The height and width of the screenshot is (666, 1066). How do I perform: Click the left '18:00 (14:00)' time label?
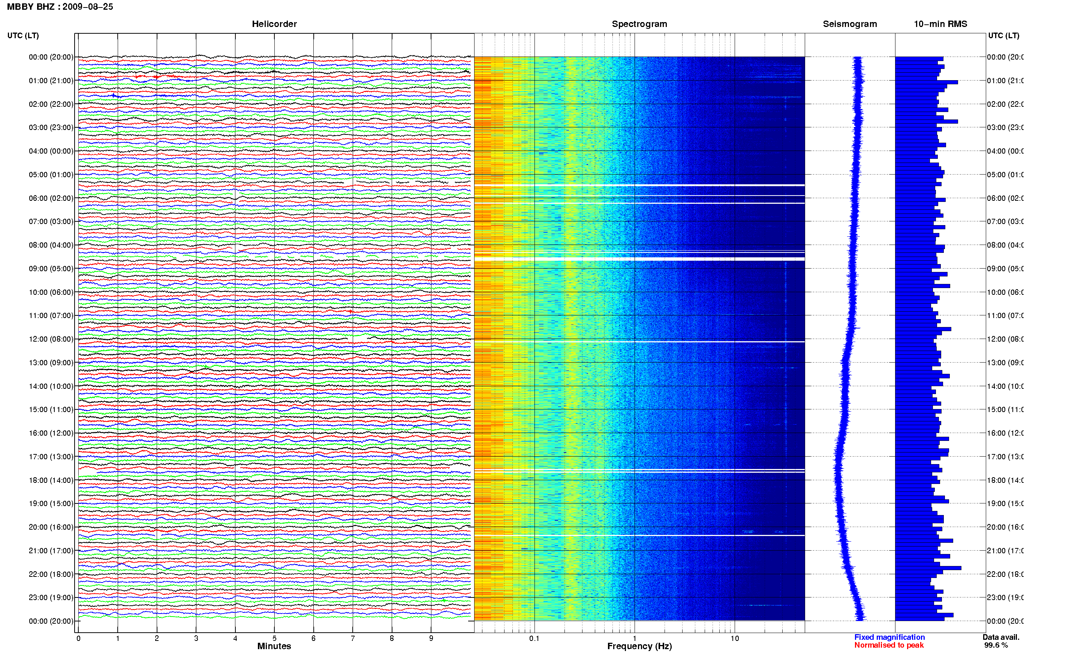pyautogui.click(x=51, y=480)
